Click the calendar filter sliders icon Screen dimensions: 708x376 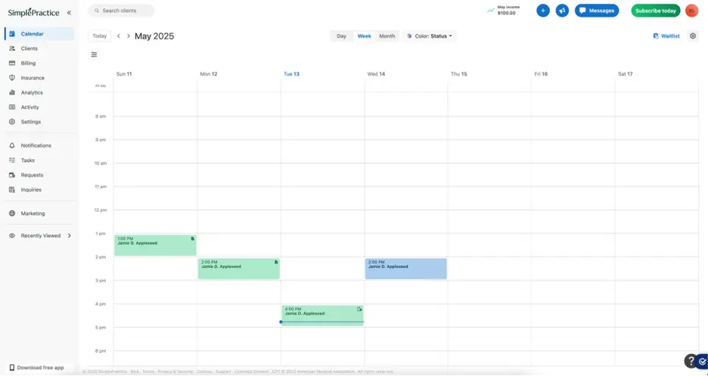(x=94, y=54)
